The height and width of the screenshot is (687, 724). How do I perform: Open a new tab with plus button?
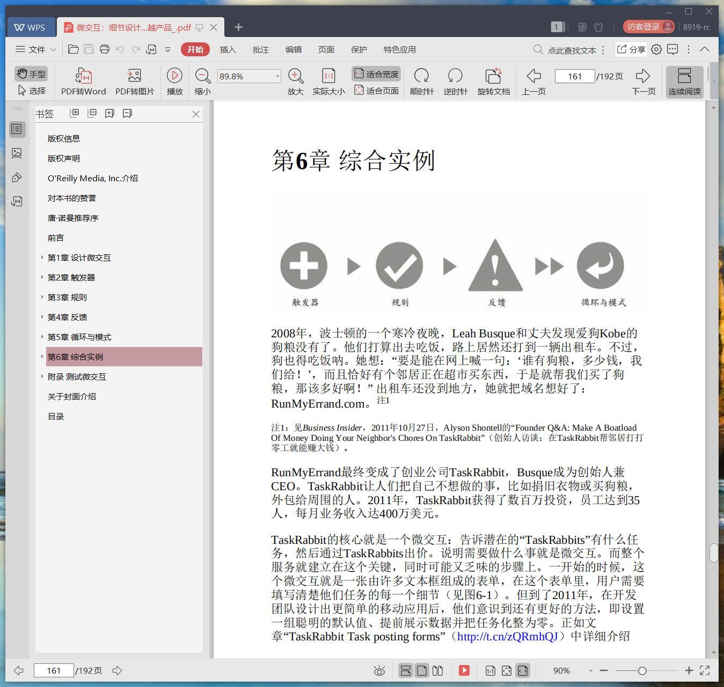click(239, 27)
